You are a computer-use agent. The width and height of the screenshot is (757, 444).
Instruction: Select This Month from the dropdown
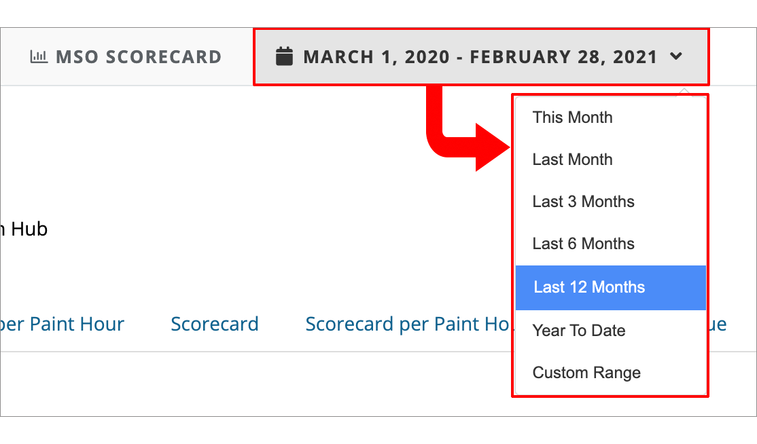pyautogui.click(x=573, y=117)
